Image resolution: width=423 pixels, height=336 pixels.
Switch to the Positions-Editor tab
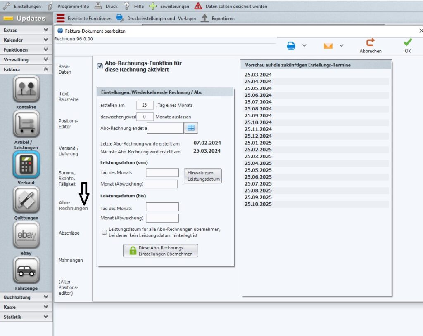(68, 124)
